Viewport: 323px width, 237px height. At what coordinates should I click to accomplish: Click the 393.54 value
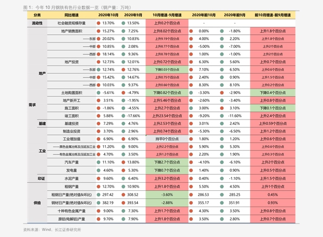pyautogui.click(x=132, y=203)
